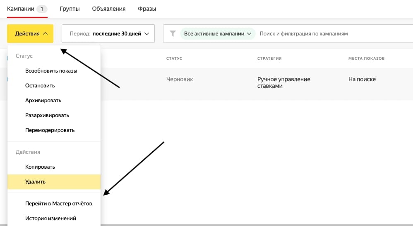The width and height of the screenshot is (413, 226).
Task: Click the Ручное управление ставками cell
Action: coord(283,82)
